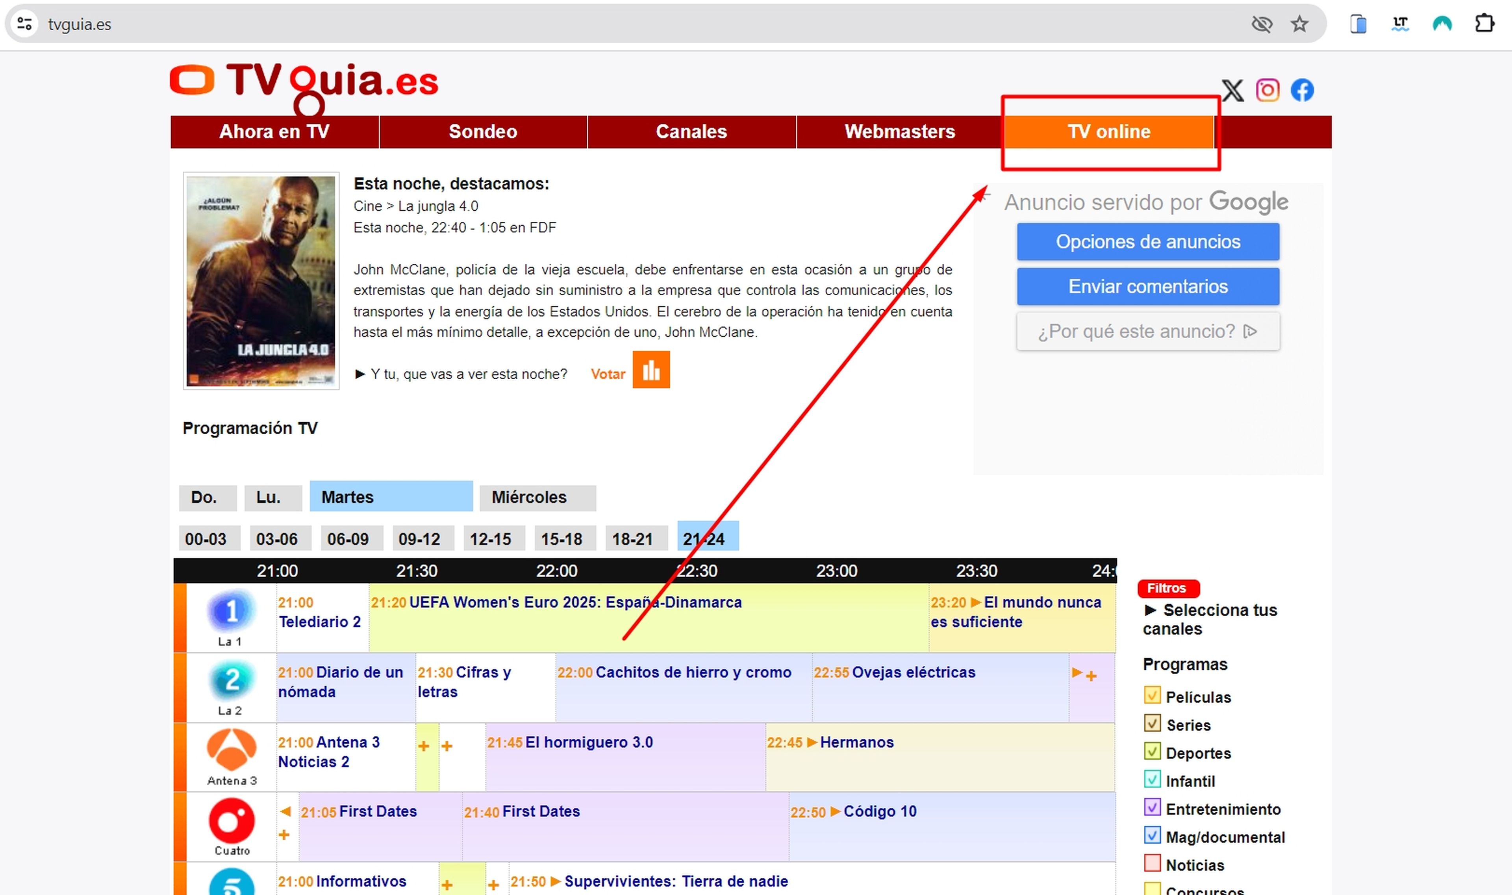Viewport: 1512px width, 895px height.
Task: Select the 09-12 time range tab
Action: (423, 539)
